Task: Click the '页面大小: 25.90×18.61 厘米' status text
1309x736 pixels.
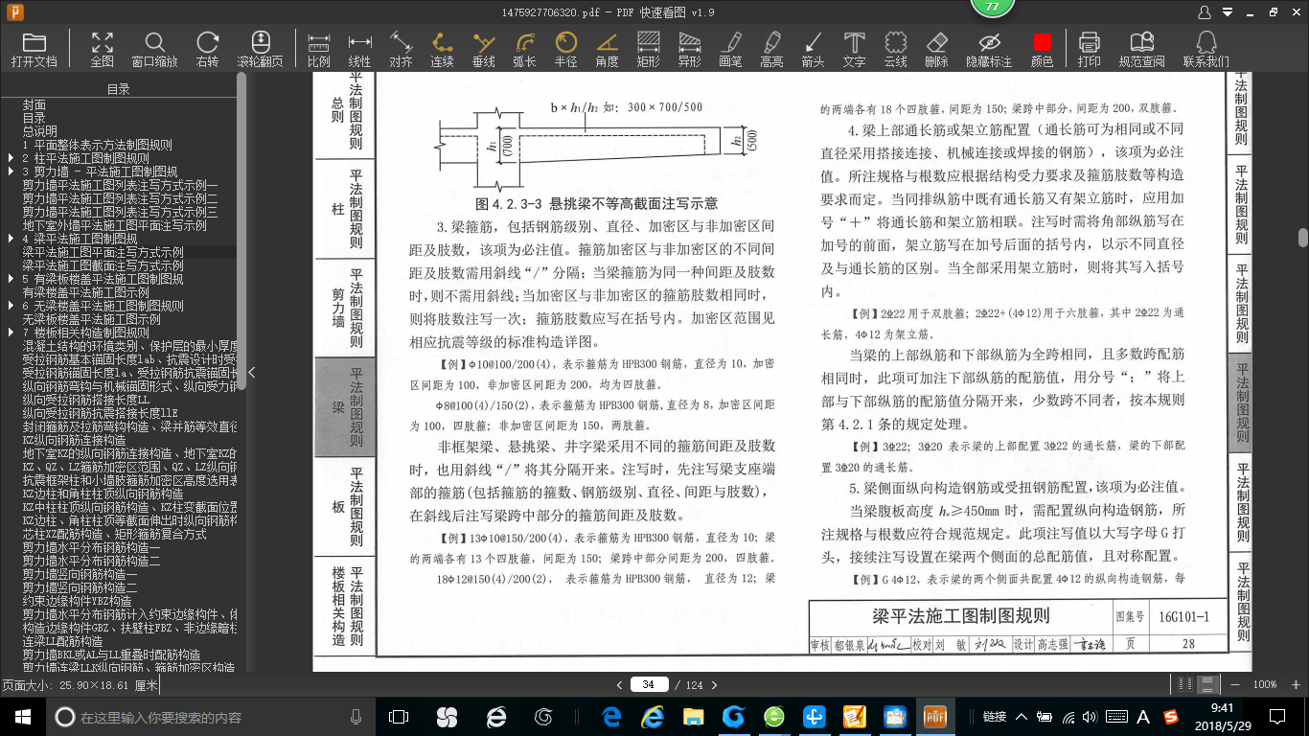Action: click(x=80, y=685)
